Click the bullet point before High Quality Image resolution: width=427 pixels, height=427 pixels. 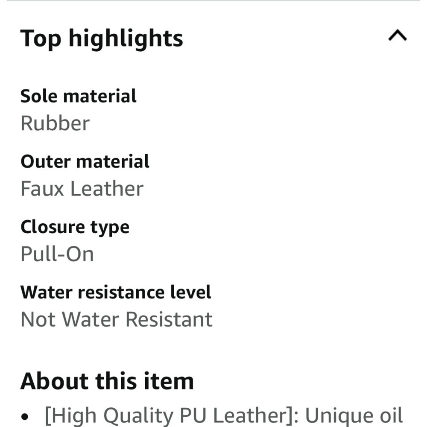(24, 416)
